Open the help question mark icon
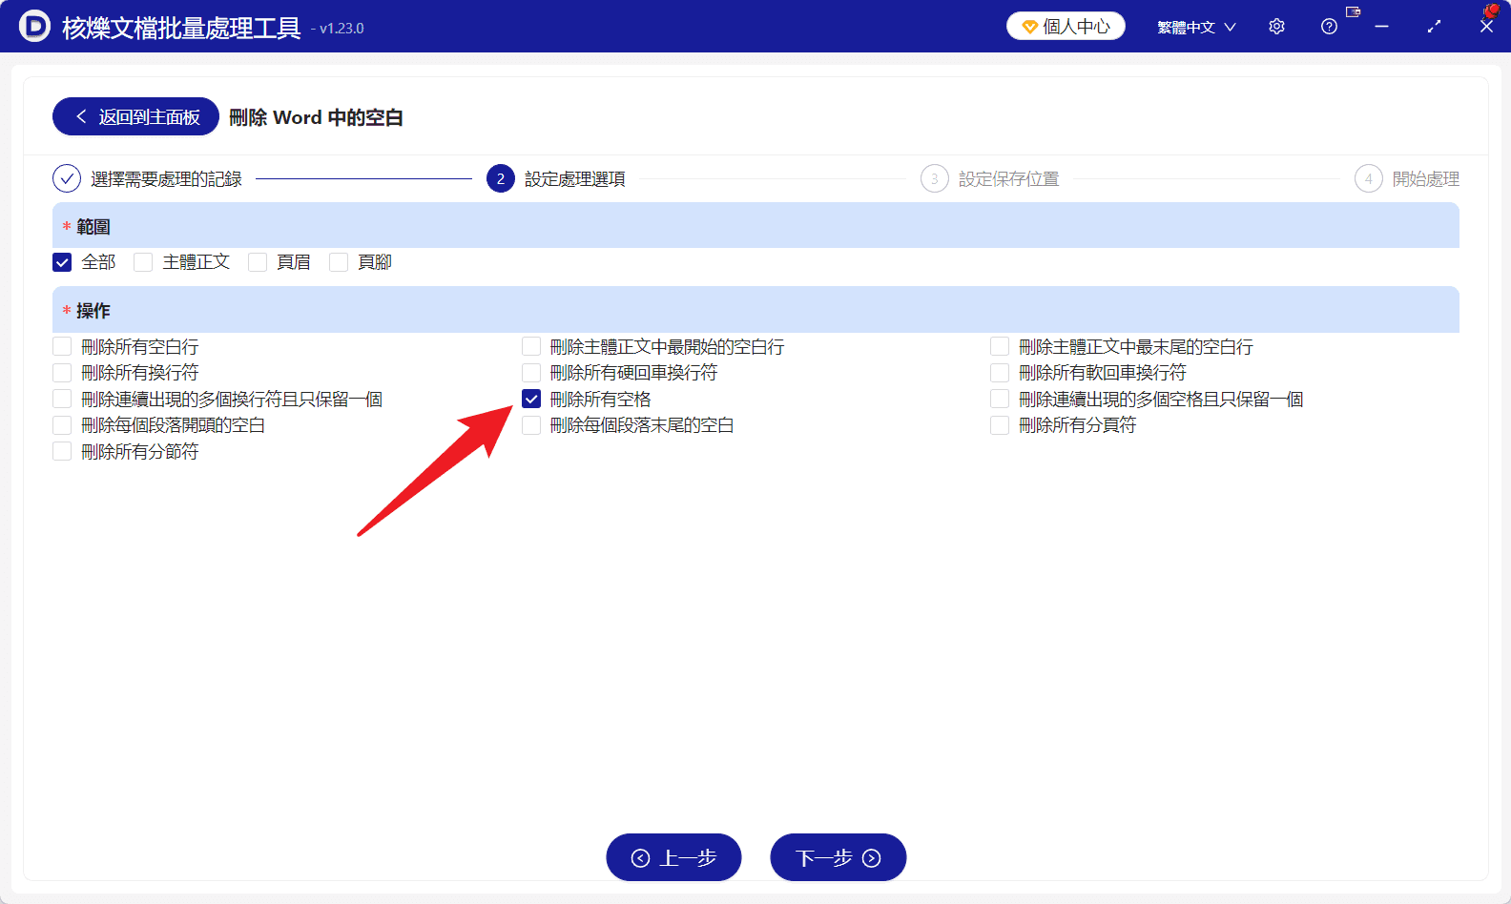Screen dimensions: 1511x904 click(x=1329, y=27)
